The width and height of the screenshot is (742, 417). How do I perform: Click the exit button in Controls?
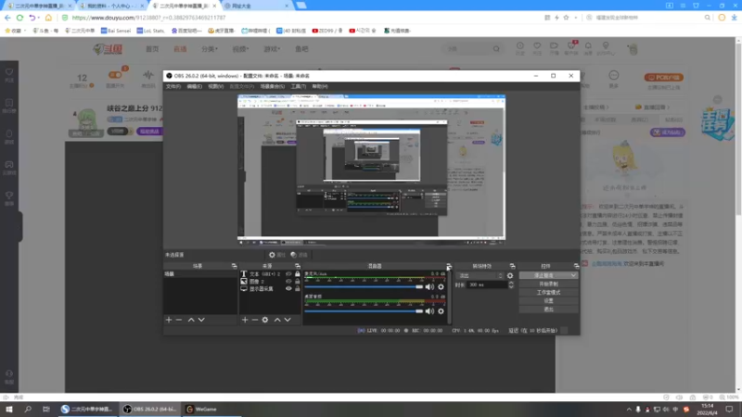pyautogui.click(x=548, y=310)
